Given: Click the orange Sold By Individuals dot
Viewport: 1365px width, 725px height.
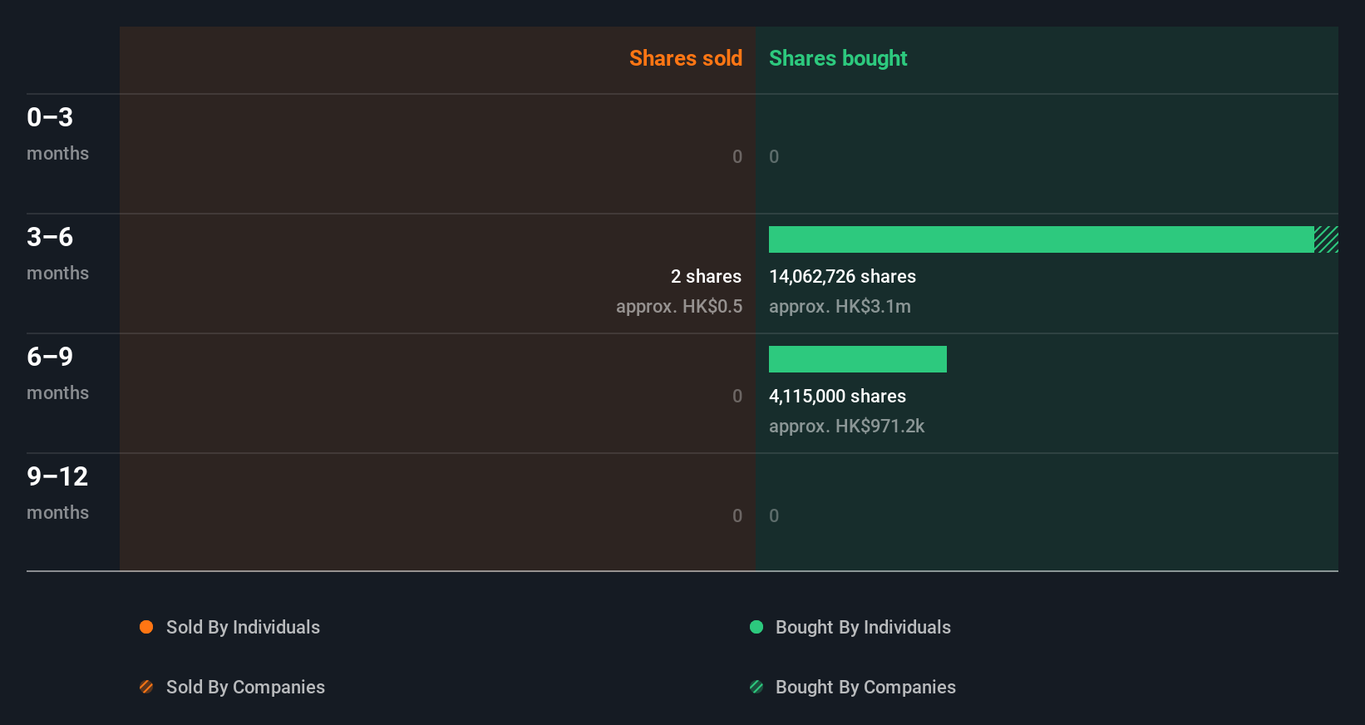Looking at the screenshot, I should coord(146,627).
